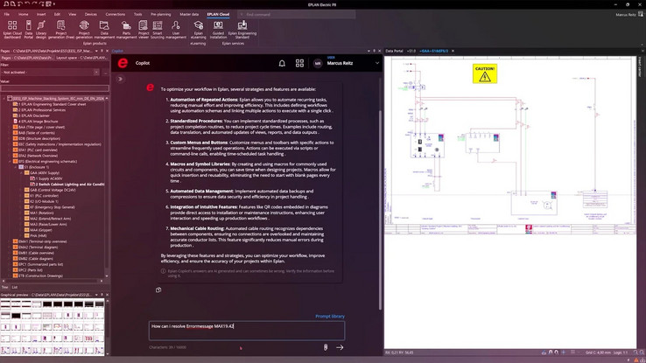Open Smart Sourcing tool
The image size is (646, 363).
coord(158,30)
